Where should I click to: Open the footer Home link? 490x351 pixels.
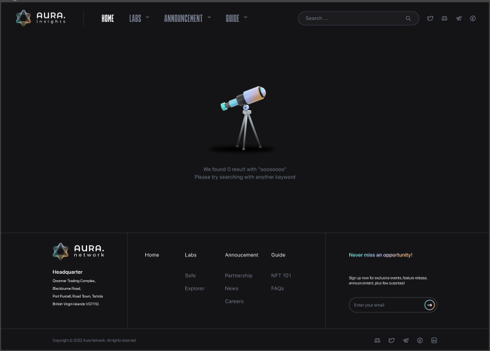tap(152, 255)
